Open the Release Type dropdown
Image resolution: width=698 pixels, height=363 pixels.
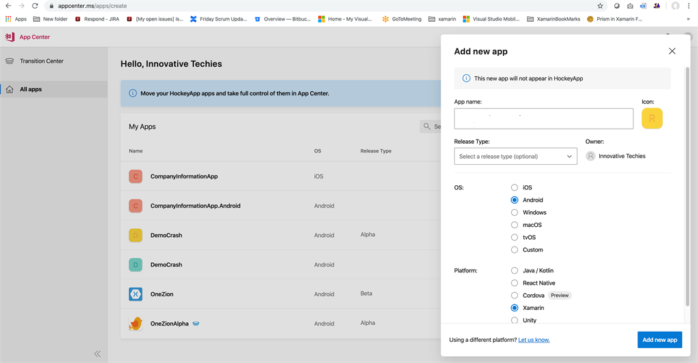pos(515,156)
